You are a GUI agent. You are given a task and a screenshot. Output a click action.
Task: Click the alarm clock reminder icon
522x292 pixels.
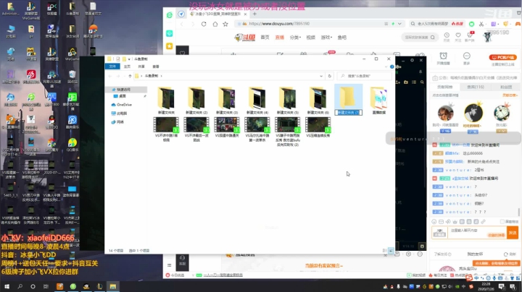pos(444,57)
